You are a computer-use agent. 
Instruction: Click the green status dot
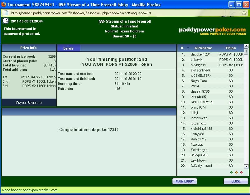[231, 172]
